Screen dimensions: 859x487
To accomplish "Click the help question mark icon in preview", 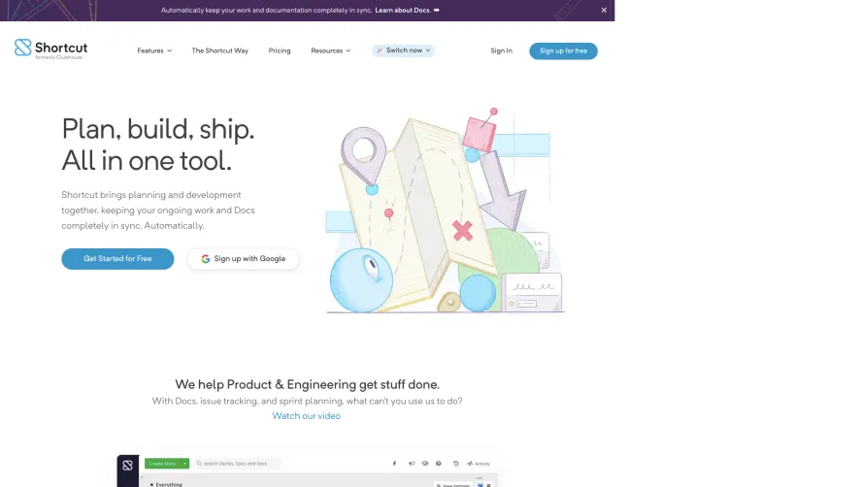I will coord(439,464).
